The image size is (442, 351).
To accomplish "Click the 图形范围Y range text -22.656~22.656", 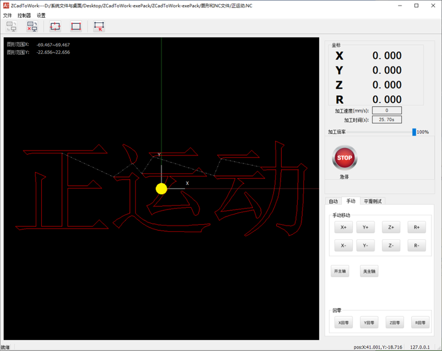I will click(x=53, y=52).
